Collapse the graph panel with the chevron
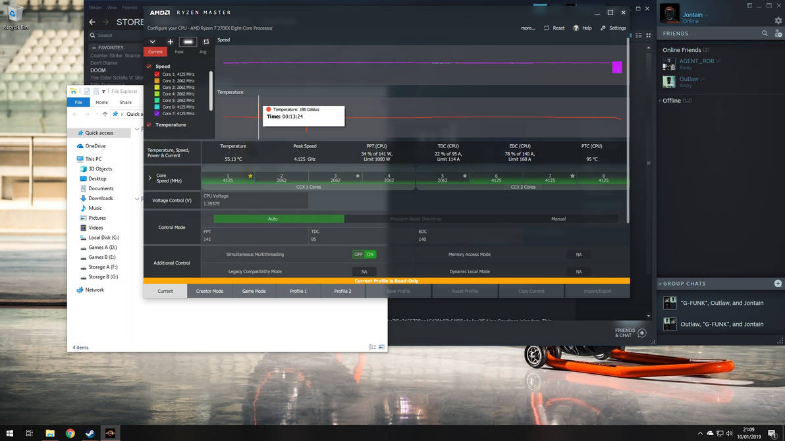785x441 pixels. [152, 41]
